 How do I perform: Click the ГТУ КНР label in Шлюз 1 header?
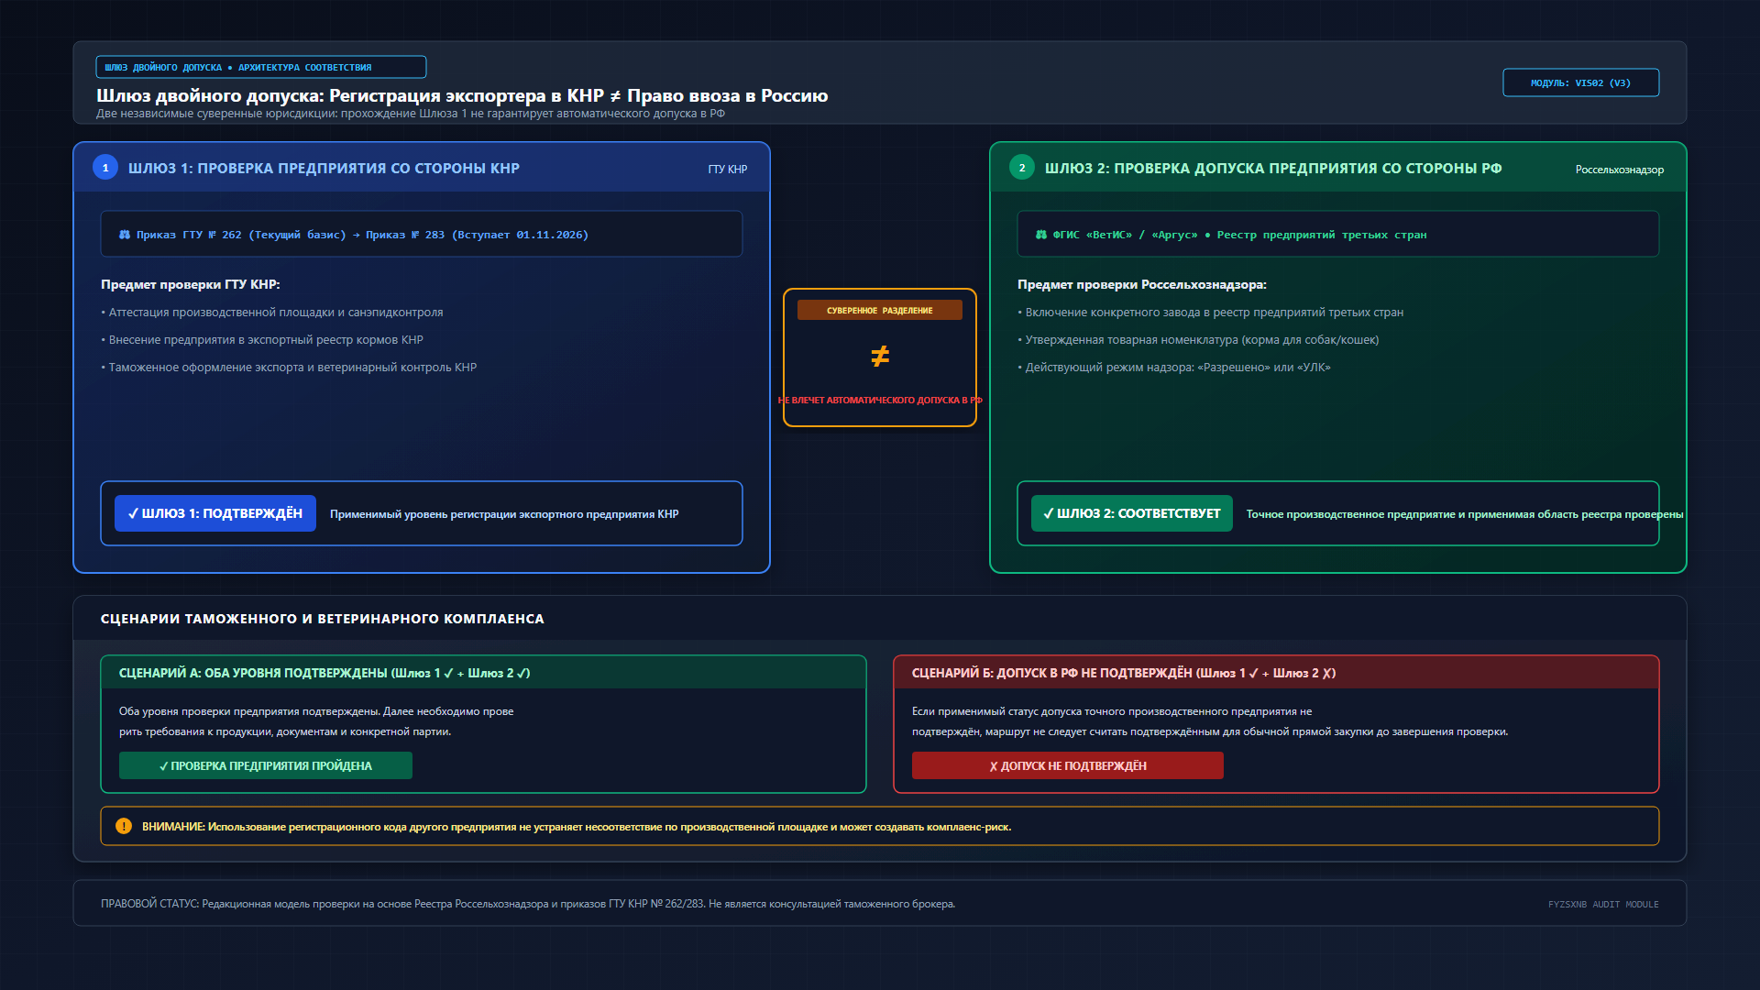coord(728,170)
